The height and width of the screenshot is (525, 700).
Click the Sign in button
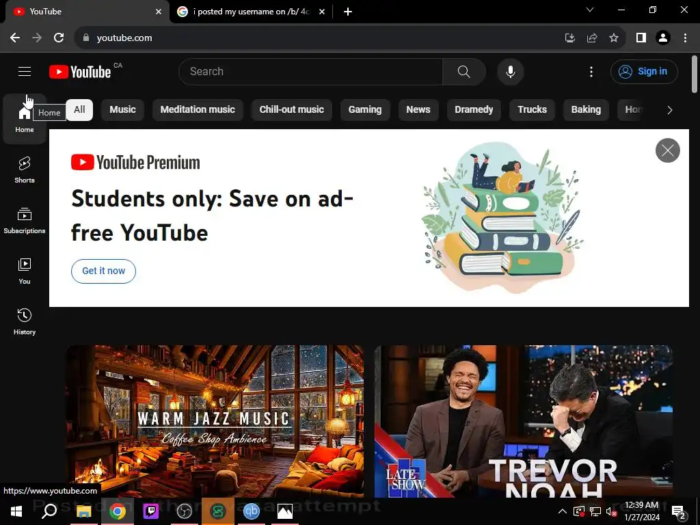click(644, 71)
